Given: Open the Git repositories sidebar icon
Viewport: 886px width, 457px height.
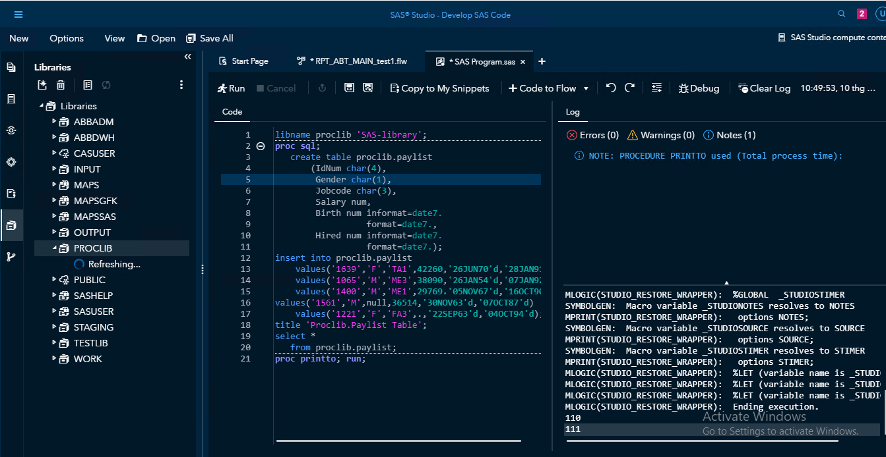Looking at the screenshot, I should (11, 257).
